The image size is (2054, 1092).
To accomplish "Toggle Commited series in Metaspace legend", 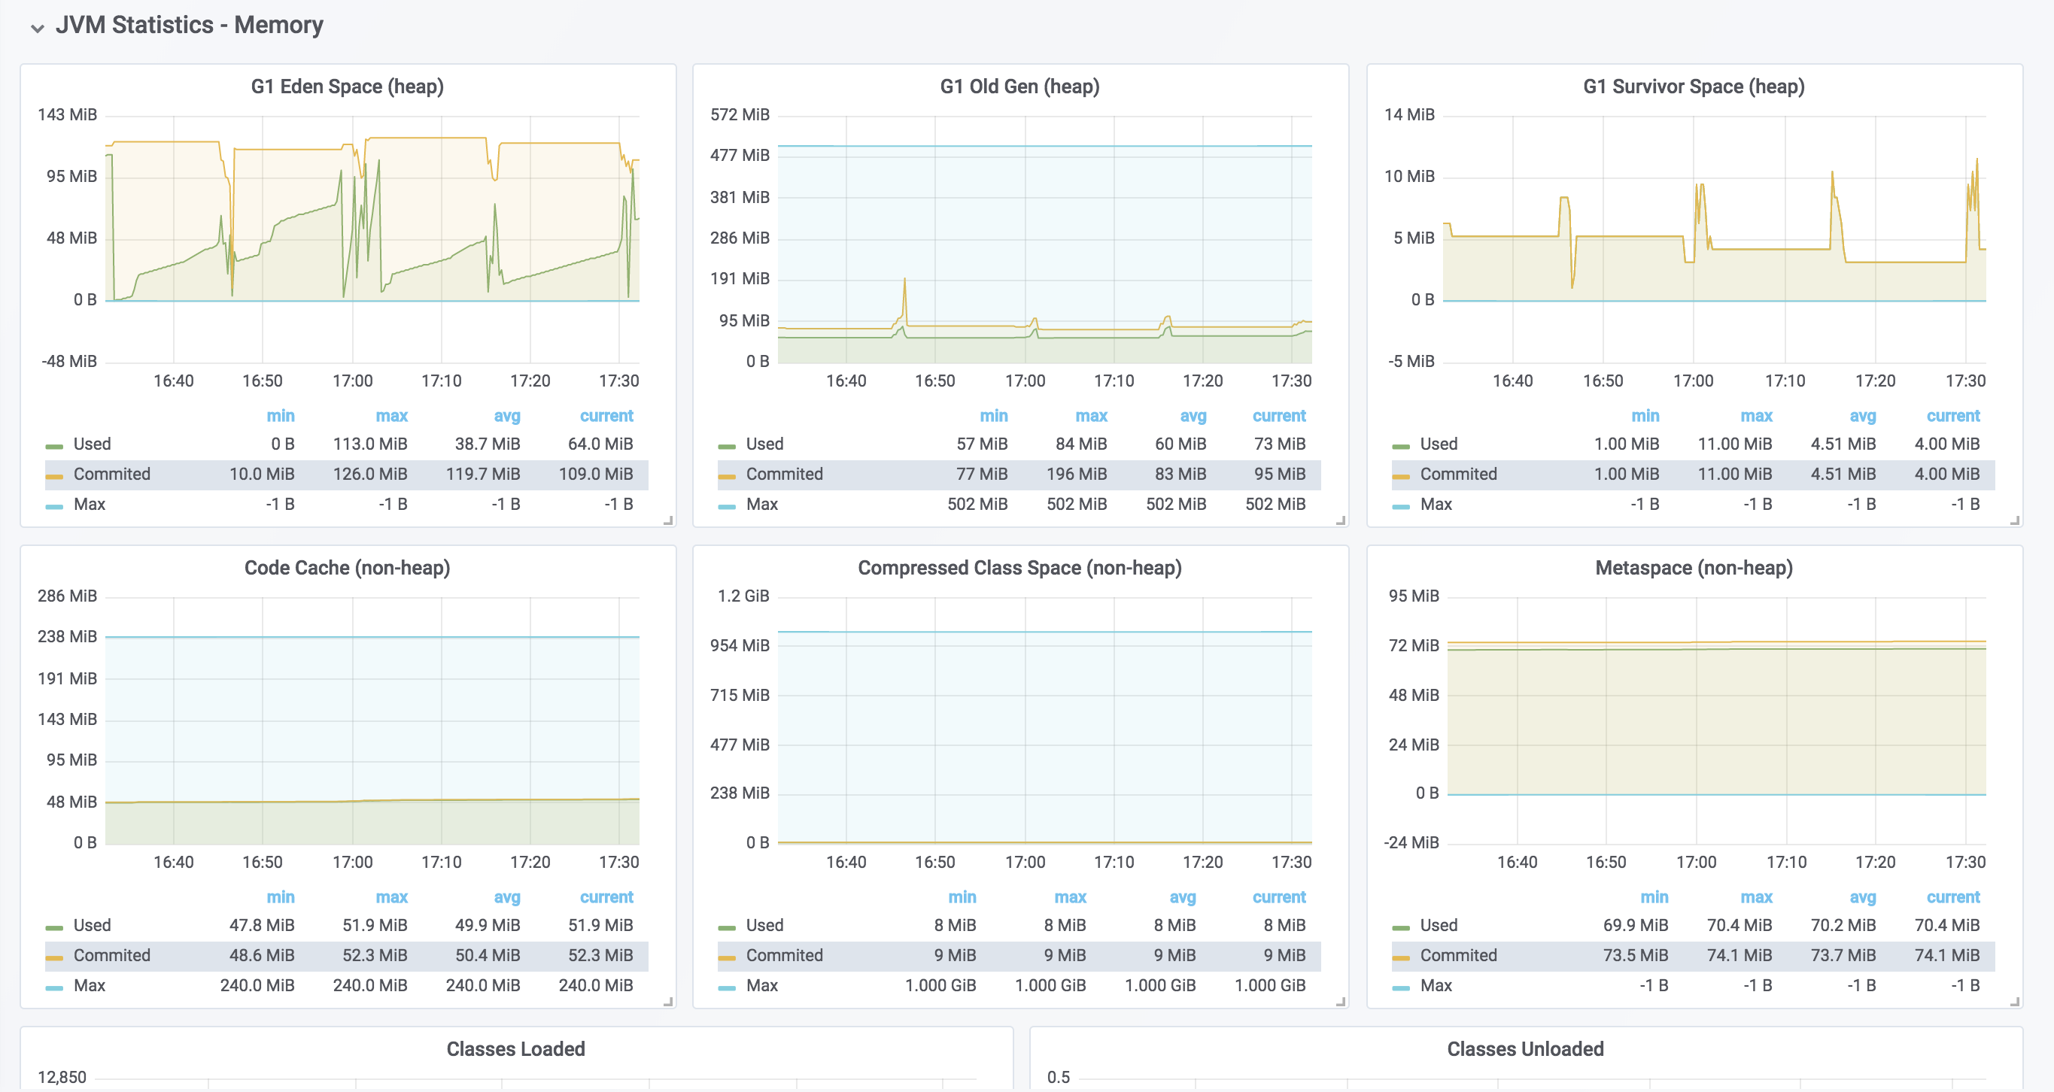I will pos(1457,955).
